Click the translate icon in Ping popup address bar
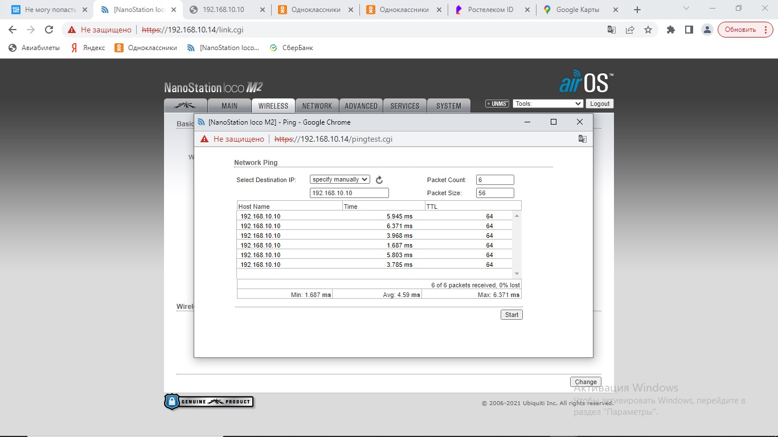 (582, 139)
